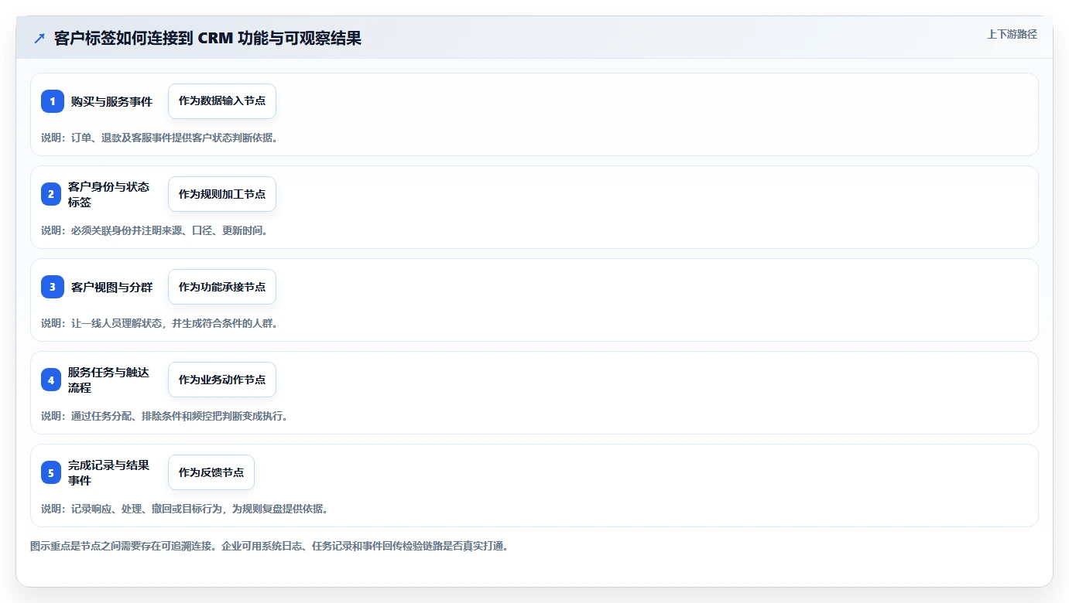1069x603 pixels.
Task: Click the number 3 step badge
Action: [52, 287]
